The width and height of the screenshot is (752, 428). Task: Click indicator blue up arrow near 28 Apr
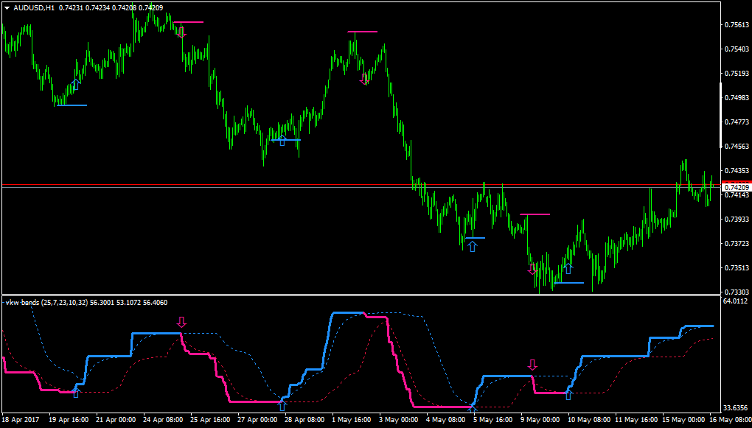[x=282, y=405]
